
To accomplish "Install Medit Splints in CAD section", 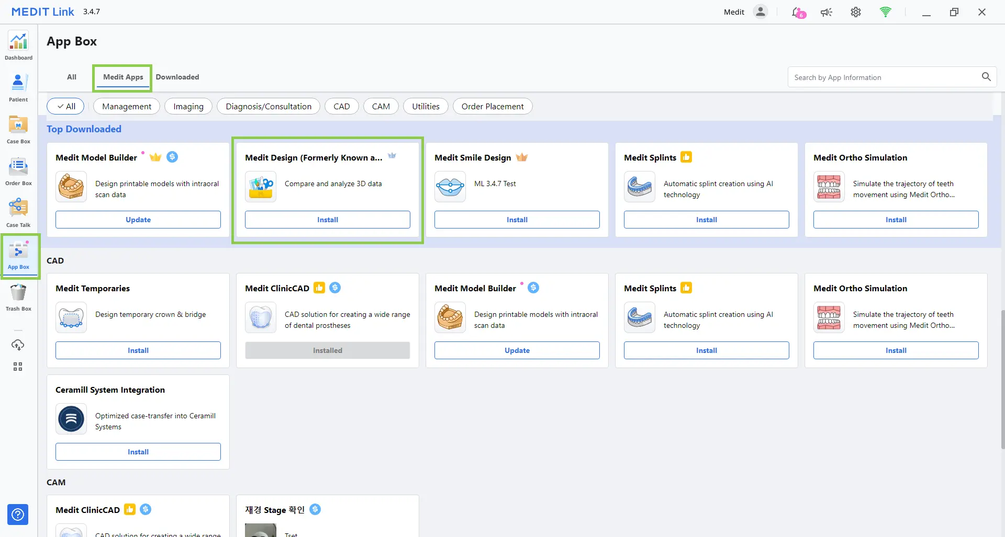I will click(707, 350).
